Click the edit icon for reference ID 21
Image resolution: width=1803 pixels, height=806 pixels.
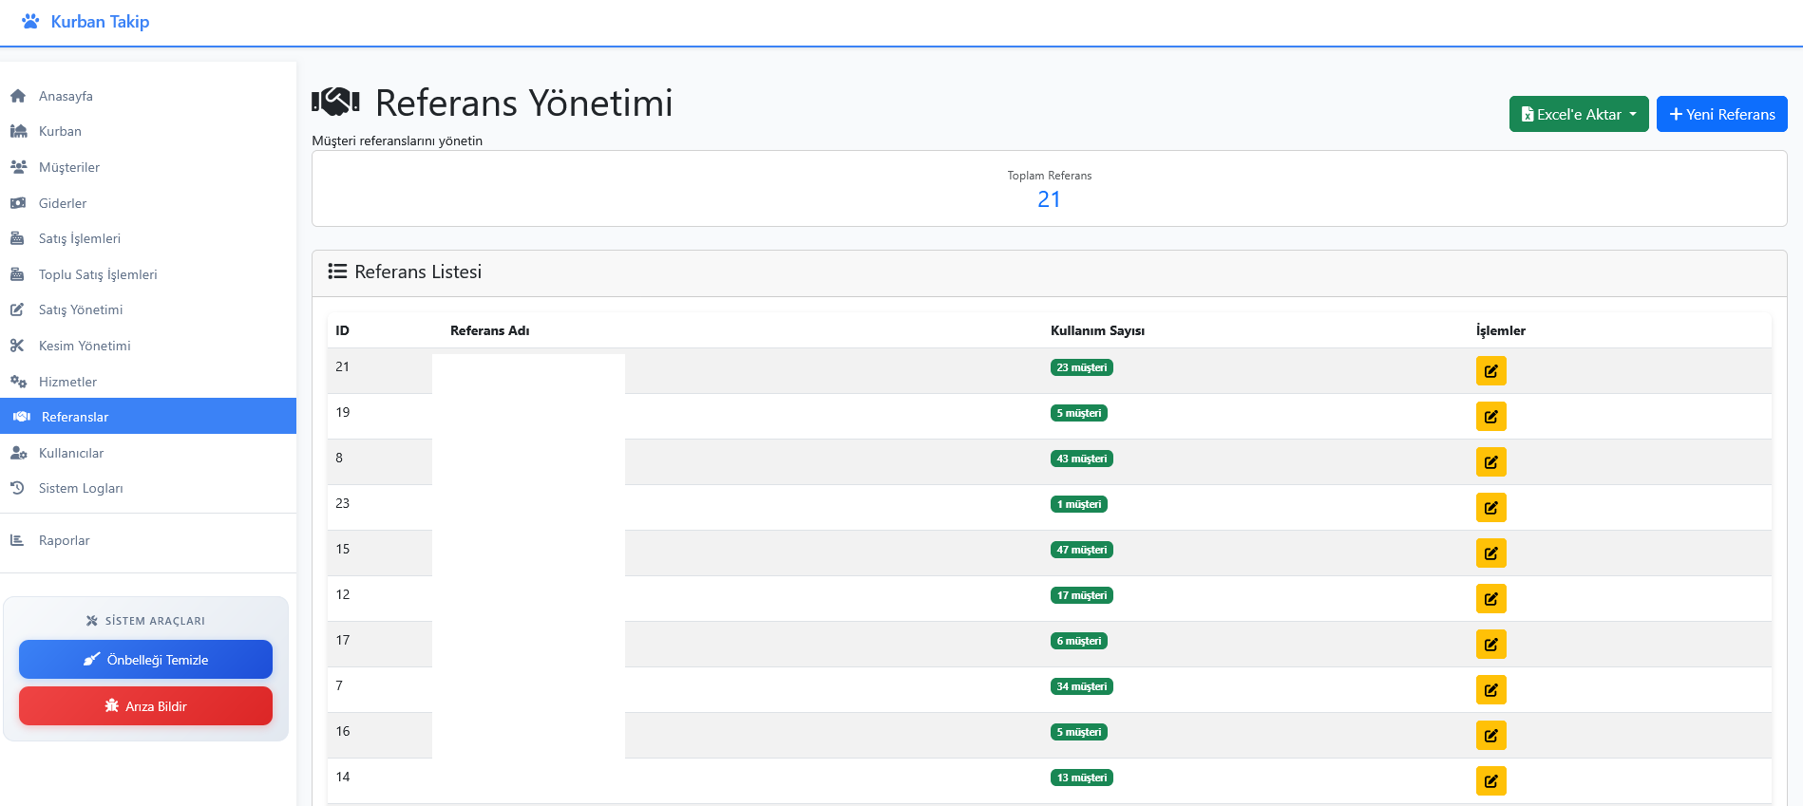point(1490,371)
